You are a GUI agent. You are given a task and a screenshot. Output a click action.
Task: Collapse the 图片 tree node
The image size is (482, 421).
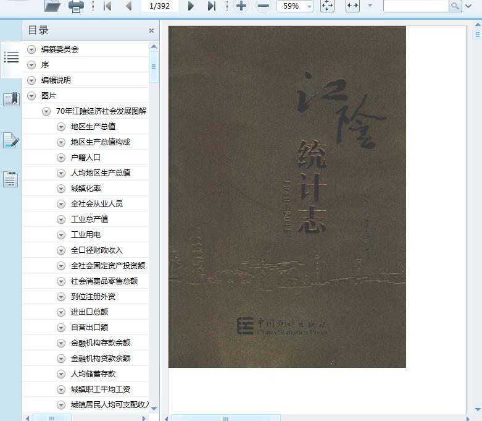(x=31, y=96)
